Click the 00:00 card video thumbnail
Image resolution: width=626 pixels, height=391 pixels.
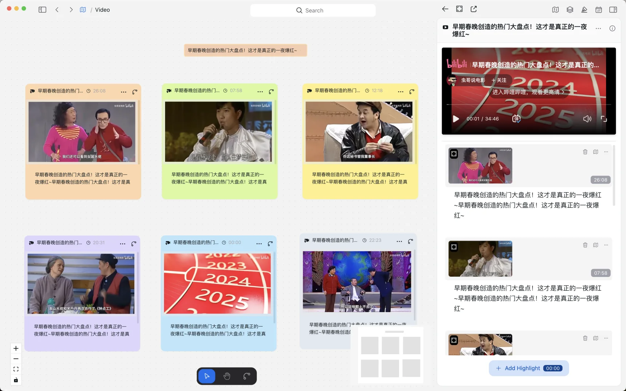tap(217, 284)
